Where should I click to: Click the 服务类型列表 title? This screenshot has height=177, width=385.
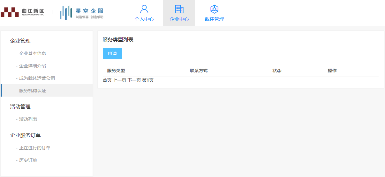[118, 40]
